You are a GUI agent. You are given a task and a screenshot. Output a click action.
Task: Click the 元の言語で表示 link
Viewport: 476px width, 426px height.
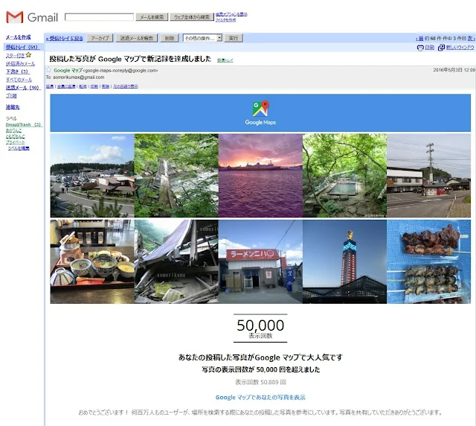tap(126, 86)
